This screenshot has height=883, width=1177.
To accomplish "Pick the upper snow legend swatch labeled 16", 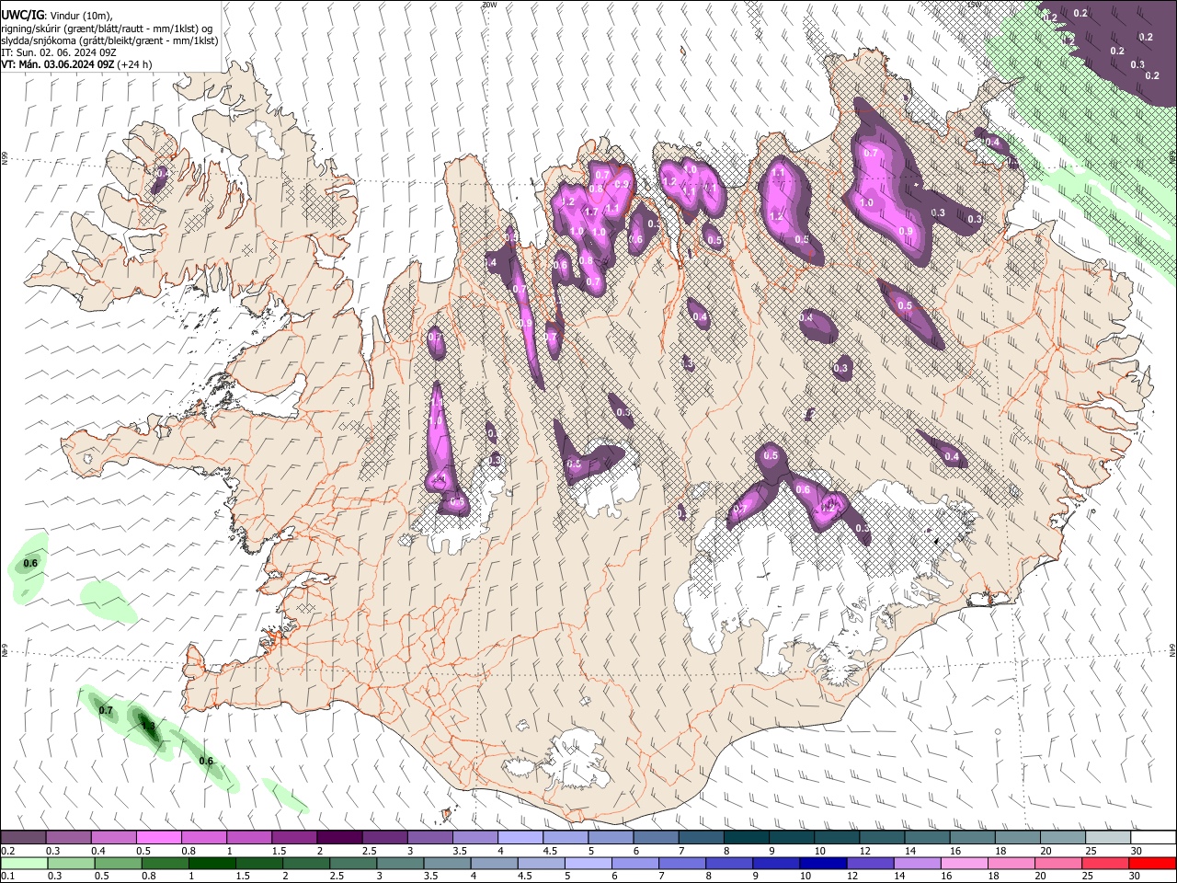I will (971, 838).
